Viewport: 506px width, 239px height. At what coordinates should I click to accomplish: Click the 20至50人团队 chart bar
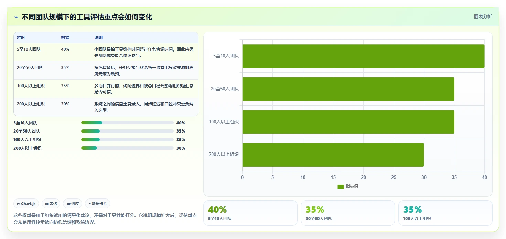point(348,89)
